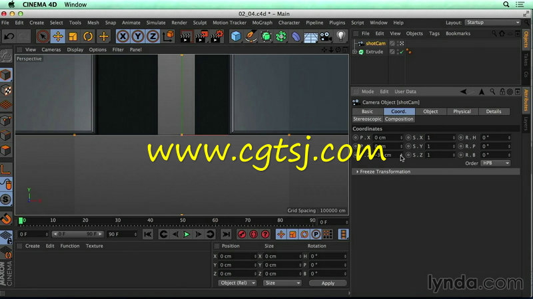
Task: Switch to Texture mode checkerboard icon
Action: click(6, 90)
